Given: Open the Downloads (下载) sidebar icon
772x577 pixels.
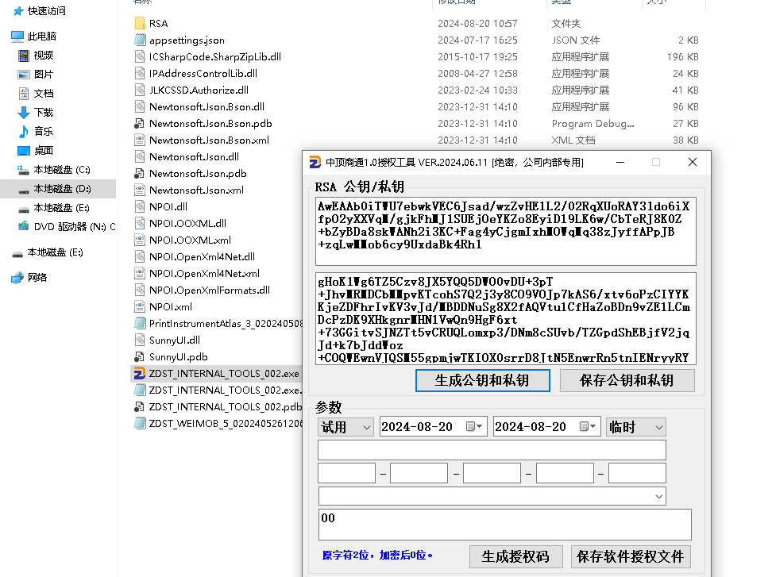Looking at the screenshot, I should [24, 113].
